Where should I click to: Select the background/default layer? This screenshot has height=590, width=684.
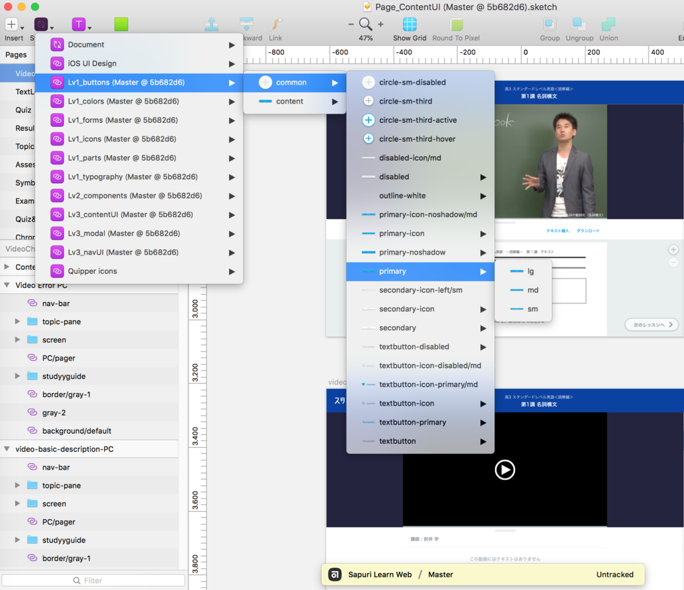point(76,431)
